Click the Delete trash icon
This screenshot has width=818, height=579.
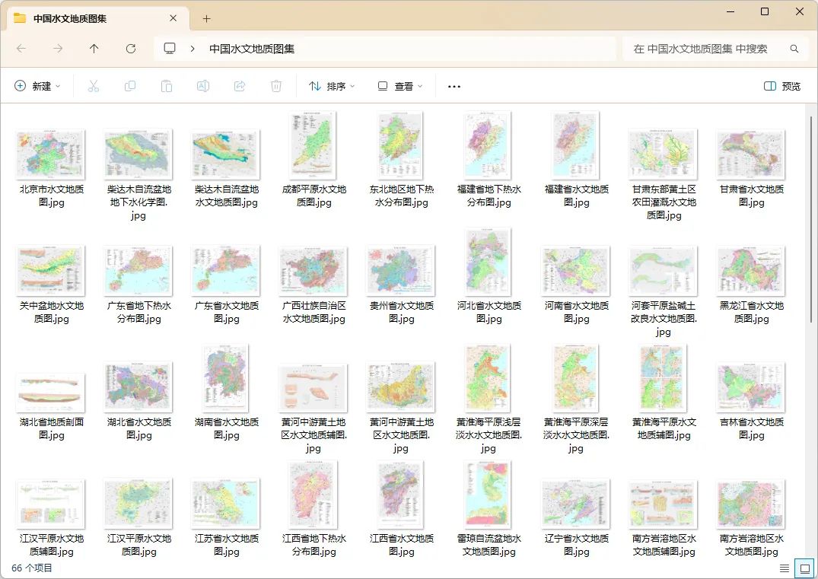tap(276, 86)
